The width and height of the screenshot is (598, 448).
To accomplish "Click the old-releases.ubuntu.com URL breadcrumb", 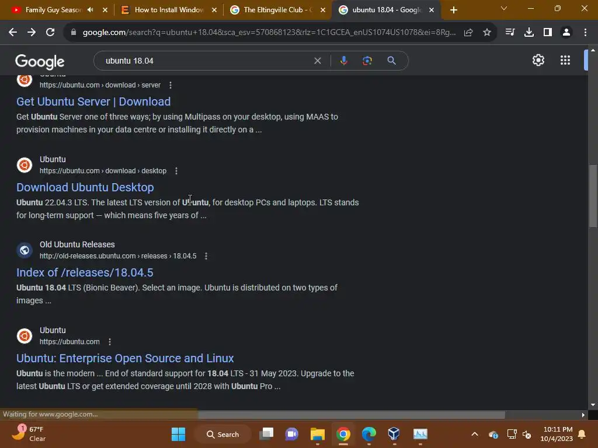I will point(118,256).
